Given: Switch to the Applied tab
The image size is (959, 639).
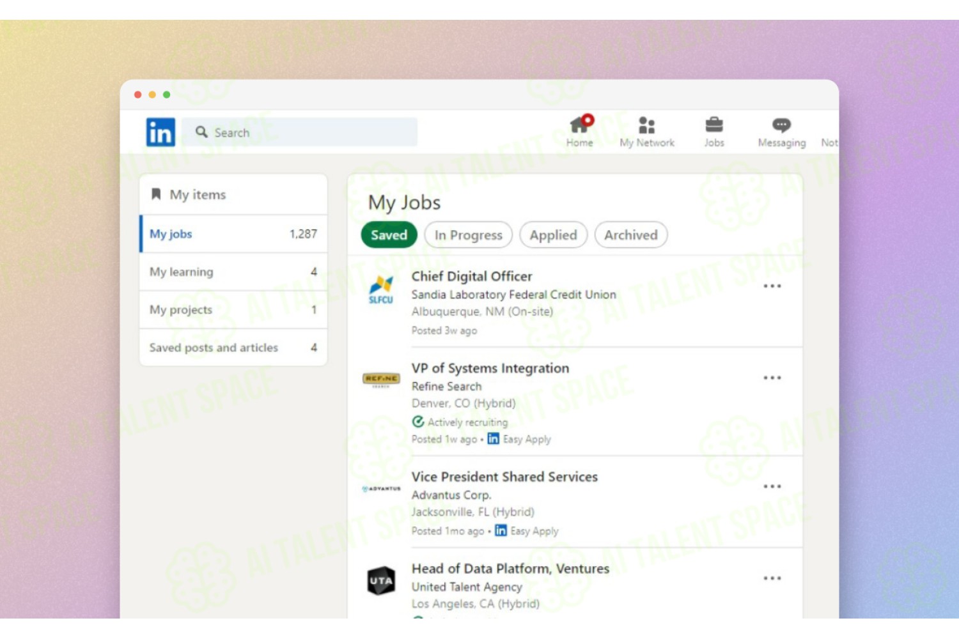Looking at the screenshot, I should (x=553, y=235).
